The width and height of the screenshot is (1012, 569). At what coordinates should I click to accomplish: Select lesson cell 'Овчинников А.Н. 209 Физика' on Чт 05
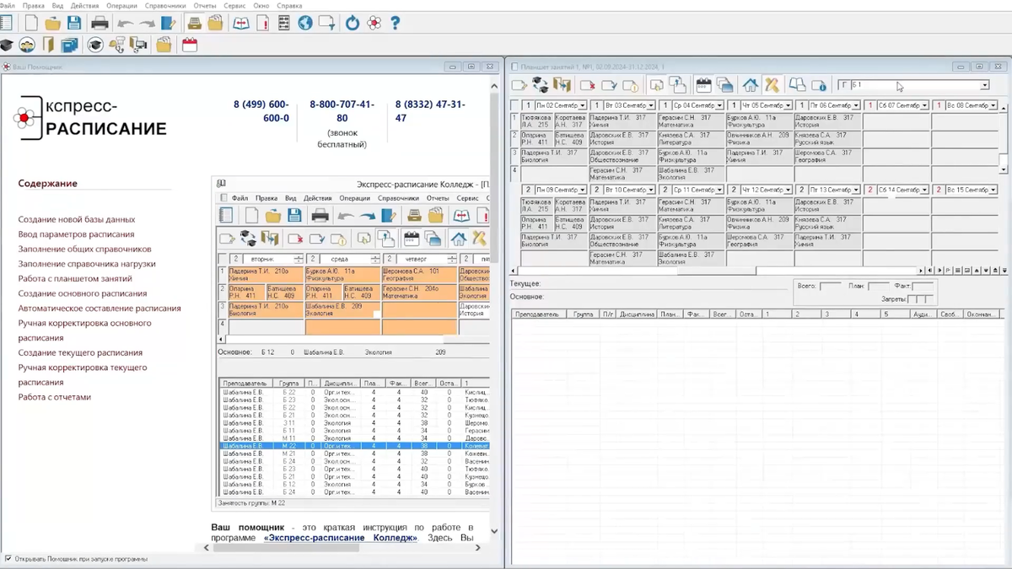759,139
